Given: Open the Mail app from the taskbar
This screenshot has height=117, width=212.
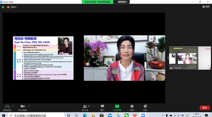Looking at the screenshot, I should tap(110, 115).
